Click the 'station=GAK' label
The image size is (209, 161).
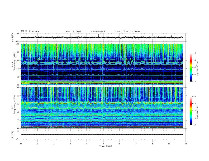pos(98,32)
